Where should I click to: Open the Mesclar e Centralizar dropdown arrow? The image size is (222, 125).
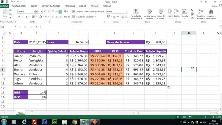tap(96, 17)
